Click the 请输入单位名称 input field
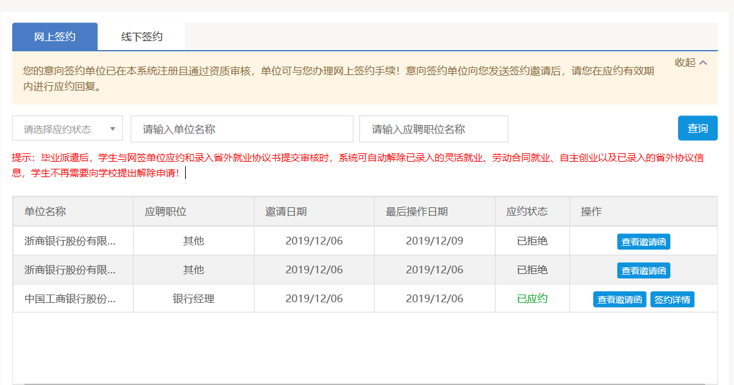Screen dimensions: 734x385 pos(242,129)
